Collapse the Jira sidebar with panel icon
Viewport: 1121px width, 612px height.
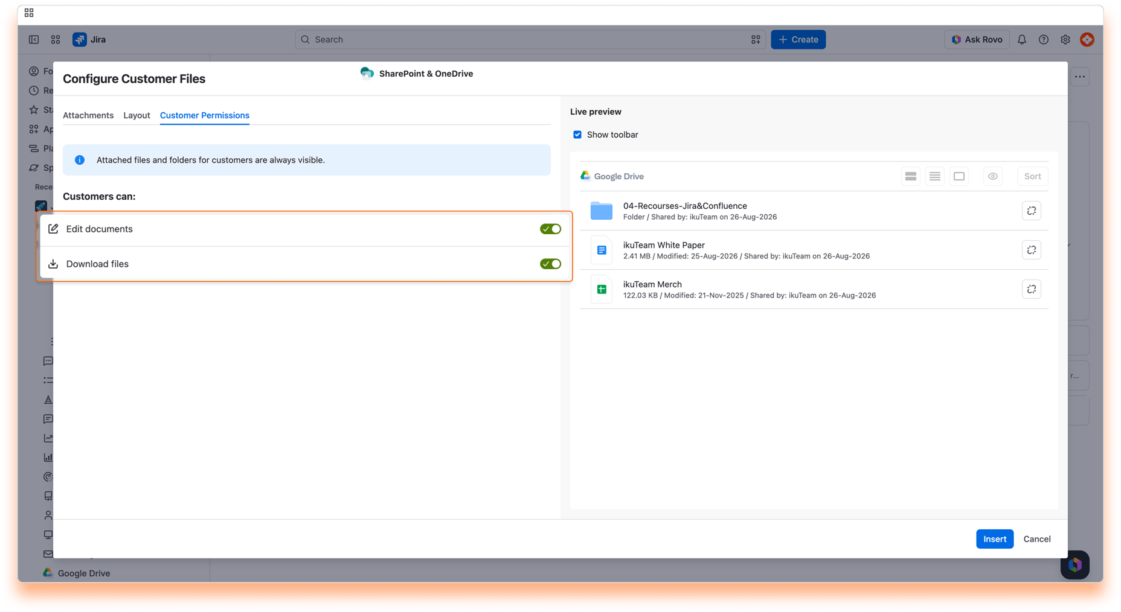(x=34, y=39)
